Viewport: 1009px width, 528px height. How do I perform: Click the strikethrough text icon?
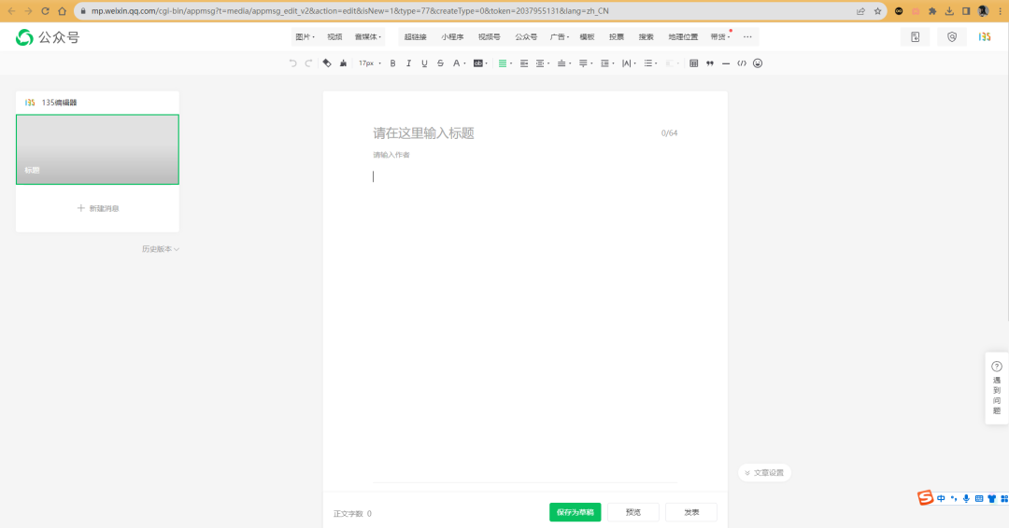pos(440,63)
